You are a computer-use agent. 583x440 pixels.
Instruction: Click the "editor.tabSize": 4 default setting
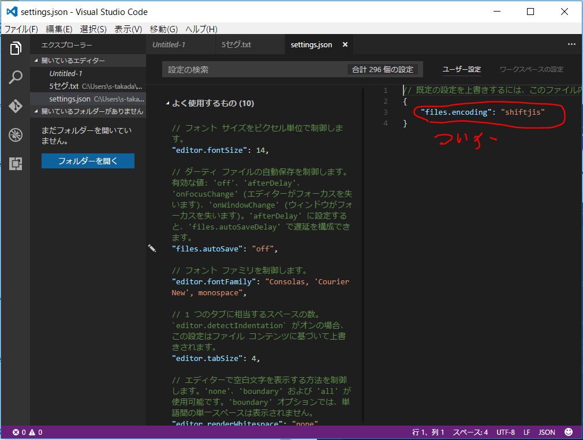point(216,358)
